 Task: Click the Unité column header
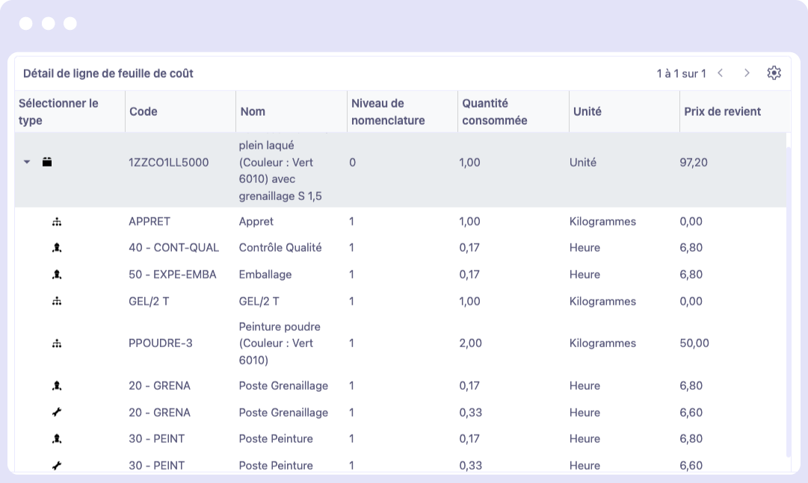[587, 112]
